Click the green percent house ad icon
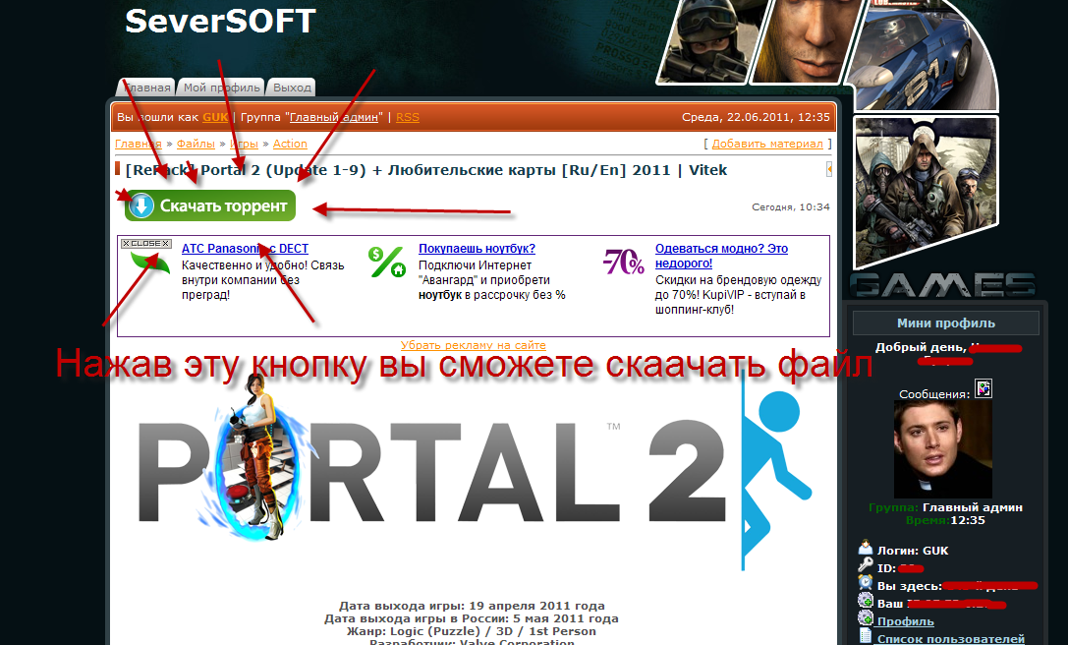1068x645 pixels. pyautogui.click(x=386, y=263)
